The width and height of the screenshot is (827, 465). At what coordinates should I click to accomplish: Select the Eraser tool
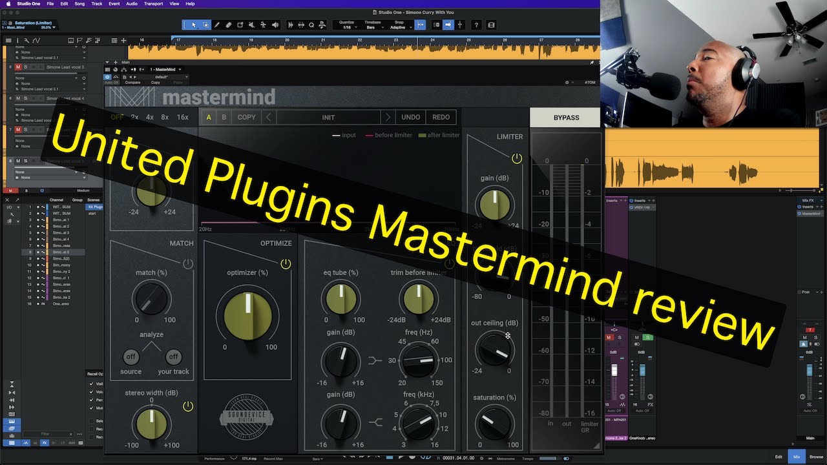pos(229,25)
